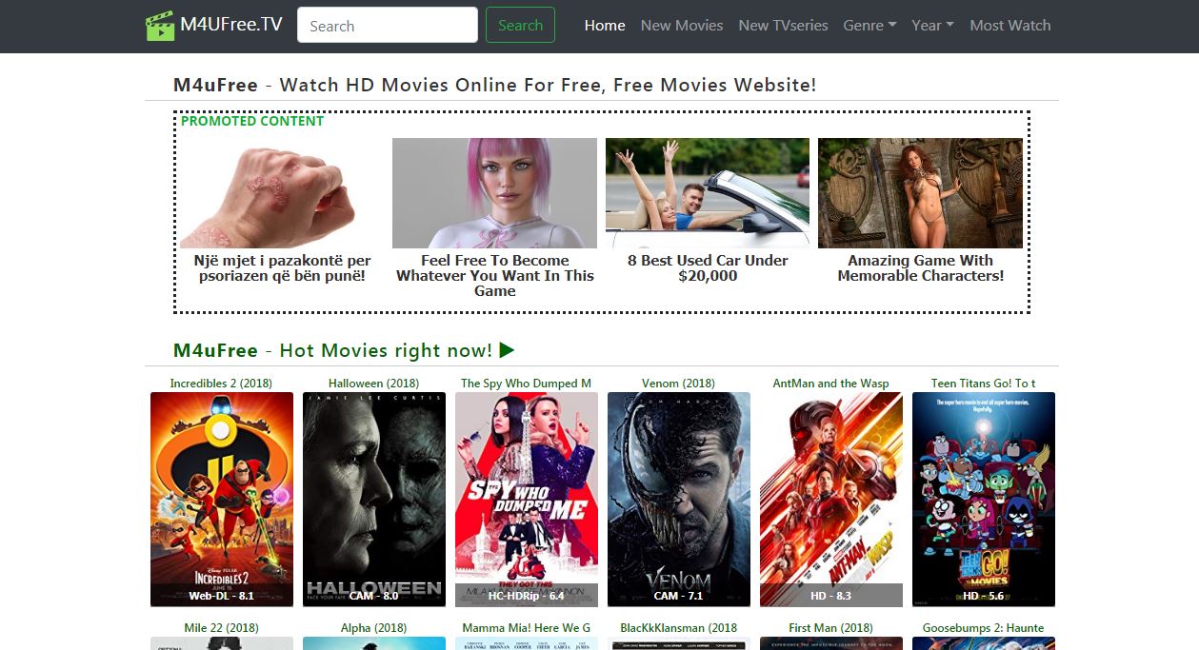Click the M4UFree.TV site name link

231,25
